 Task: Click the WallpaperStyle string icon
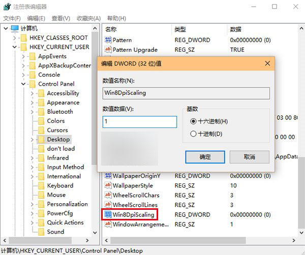(108, 185)
